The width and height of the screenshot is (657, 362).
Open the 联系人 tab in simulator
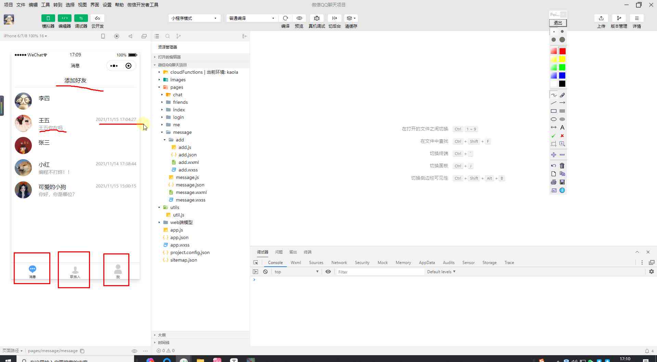tap(75, 272)
